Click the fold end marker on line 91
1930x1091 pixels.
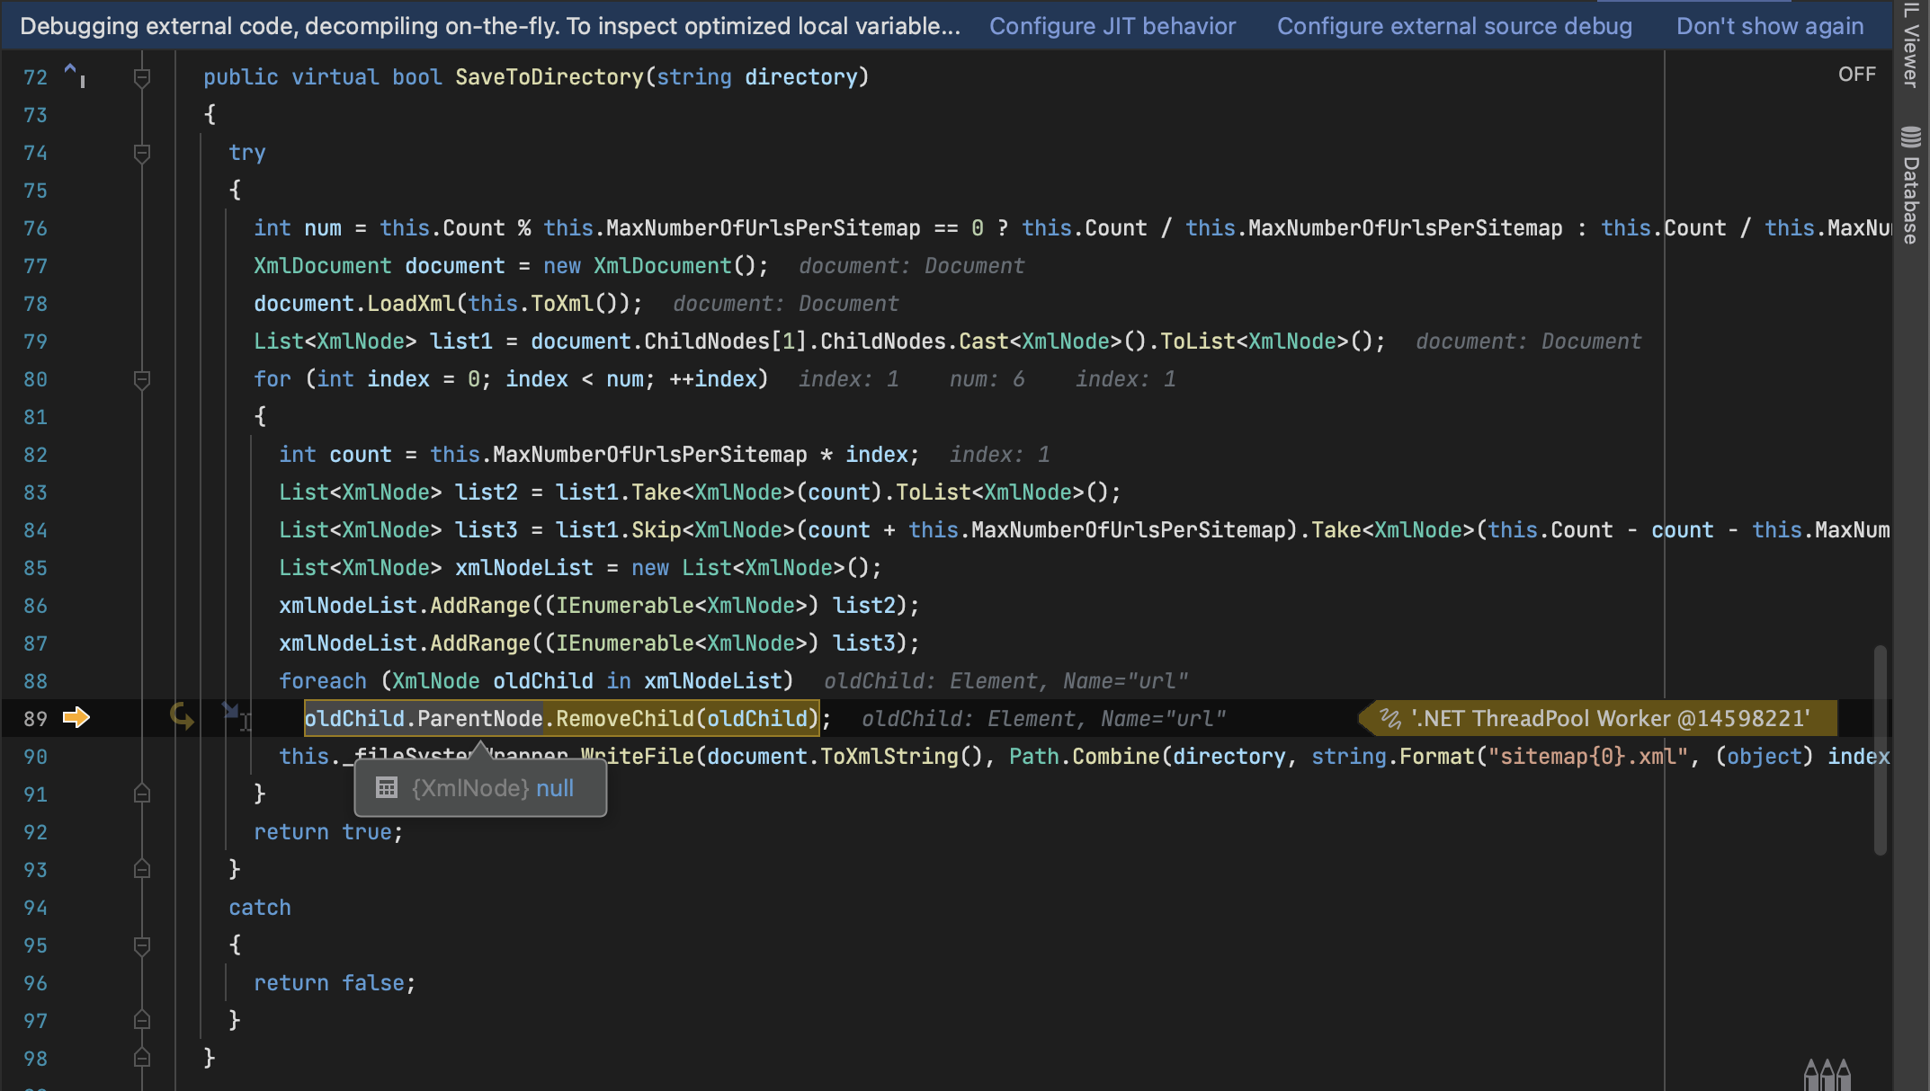141,794
